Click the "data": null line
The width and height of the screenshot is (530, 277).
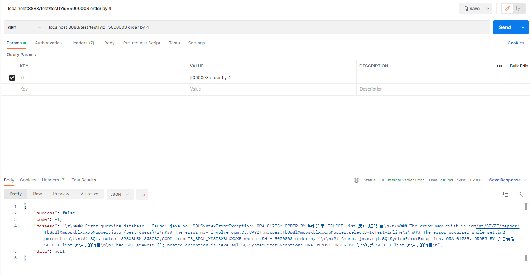pos(49,251)
